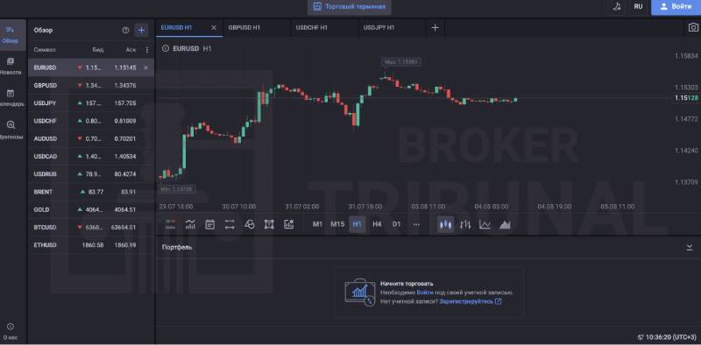Click the Min price marker on chart
The height and width of the screenshot is (345, 701).
tap(177, 189)
